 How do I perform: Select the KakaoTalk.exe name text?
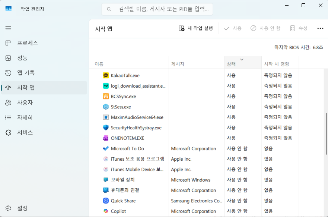pos(125,76)
